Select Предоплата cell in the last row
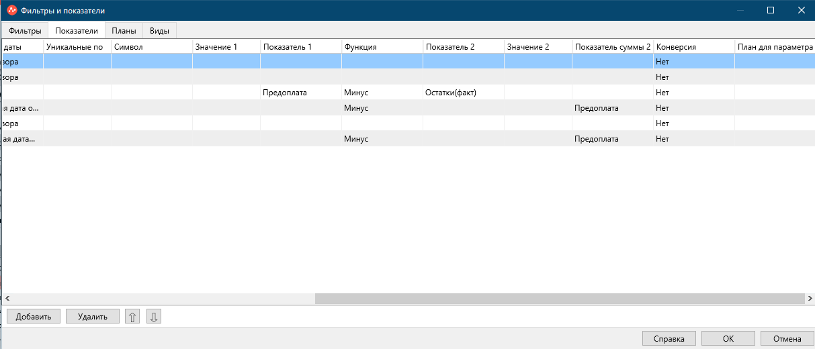 point(613,139)
